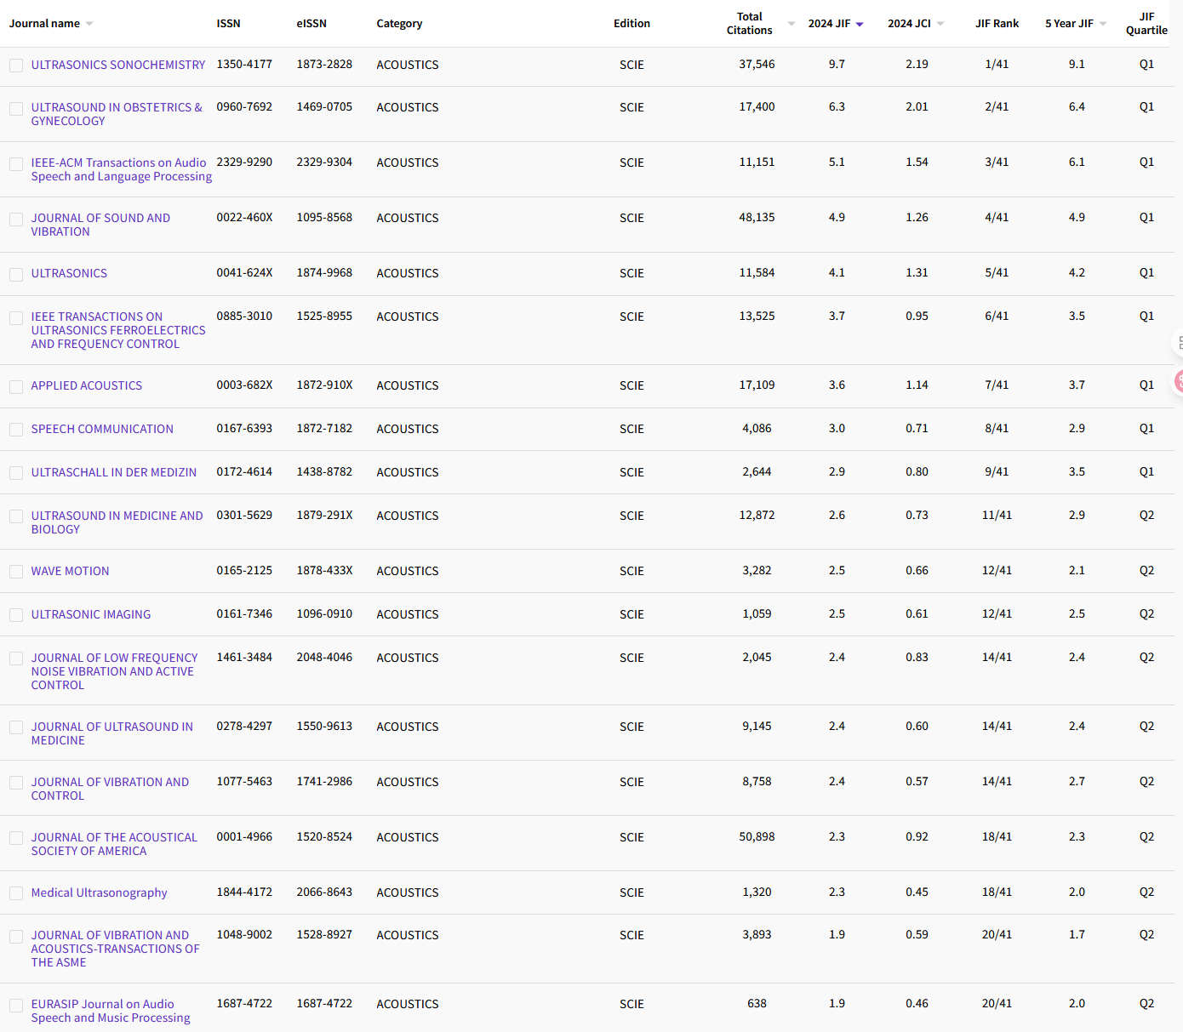Open ULTRASOUND IN OBSTETRICS & GYNECOLOGY link
The height and width of the screenshot is (1032, 1183).
(117, 114)
